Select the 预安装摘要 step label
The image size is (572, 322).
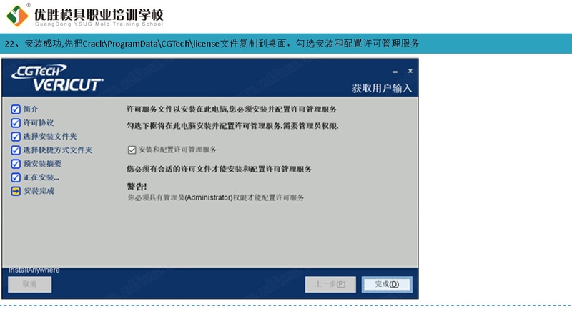click(x=42, y=164)
